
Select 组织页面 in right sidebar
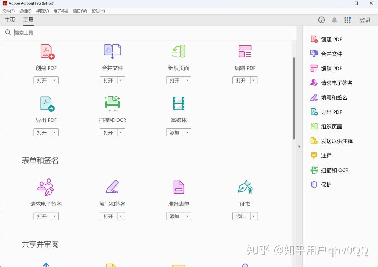(x=326, y=127)
